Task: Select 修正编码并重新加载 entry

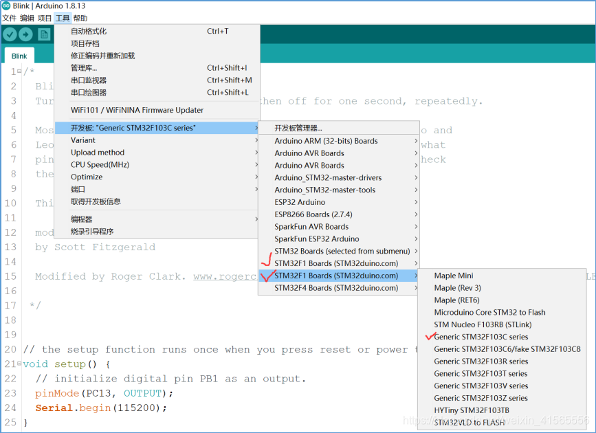Action: 157,56
